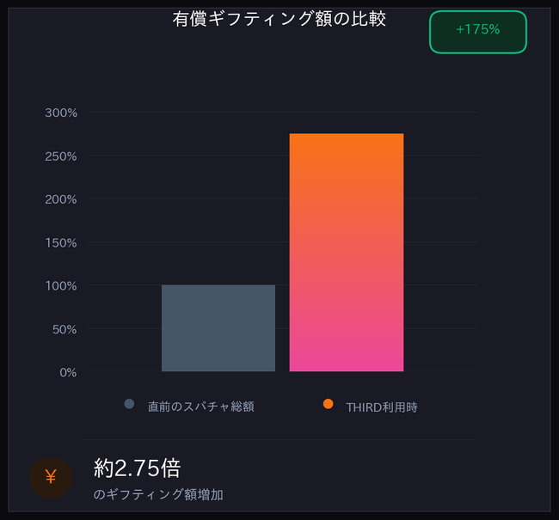
Task: Select the 100% y-axis label
Action: tap(61, 285)
